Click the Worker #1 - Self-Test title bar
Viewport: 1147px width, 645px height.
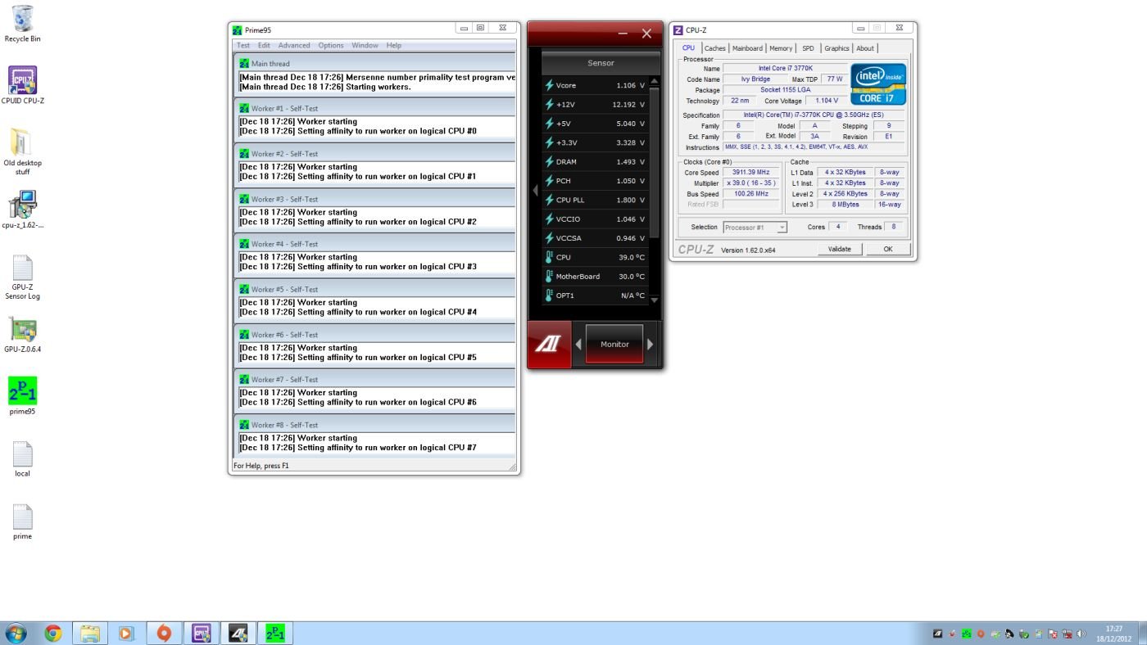(x=374, y=108)
